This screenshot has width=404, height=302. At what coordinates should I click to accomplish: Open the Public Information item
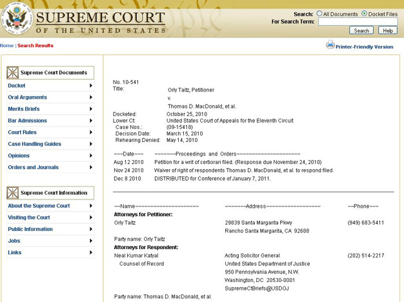click(30, 229)
